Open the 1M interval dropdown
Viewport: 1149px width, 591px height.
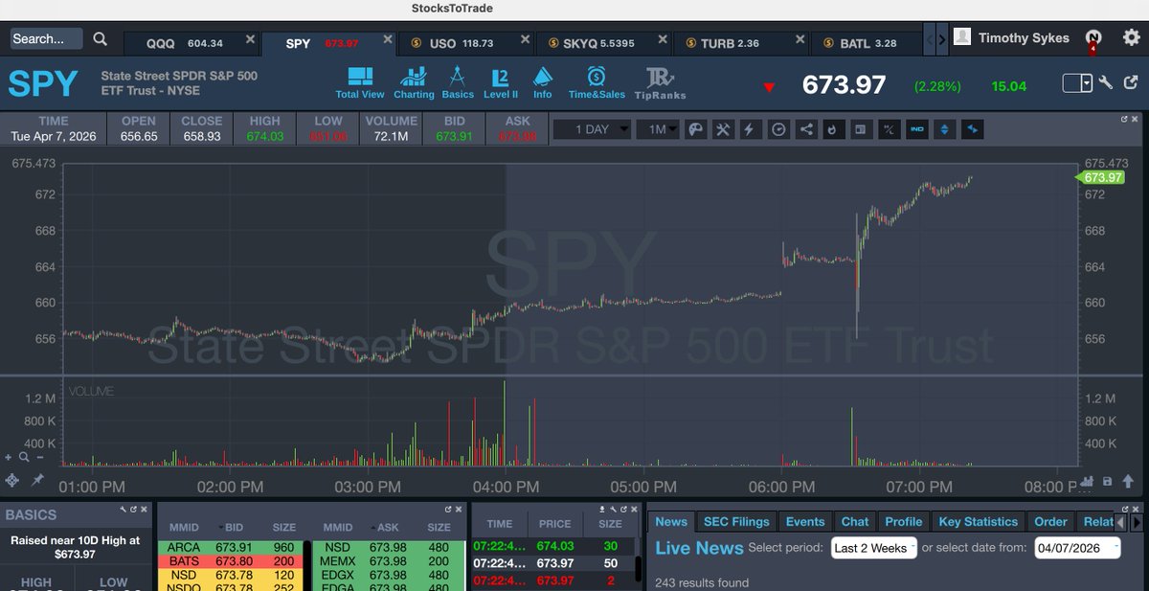click(658, 128)
